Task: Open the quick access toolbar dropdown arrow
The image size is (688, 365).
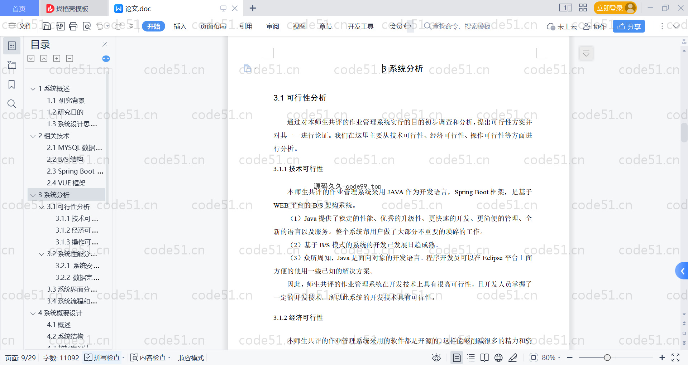Action: coord(132,26)
